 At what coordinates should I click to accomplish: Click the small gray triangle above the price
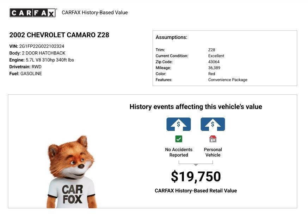196,164
